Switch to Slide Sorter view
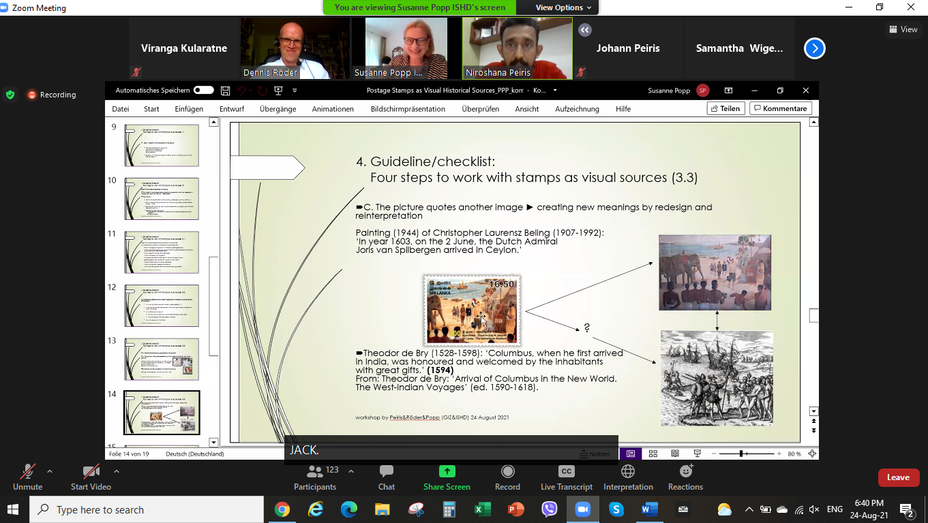 [653, 454]
